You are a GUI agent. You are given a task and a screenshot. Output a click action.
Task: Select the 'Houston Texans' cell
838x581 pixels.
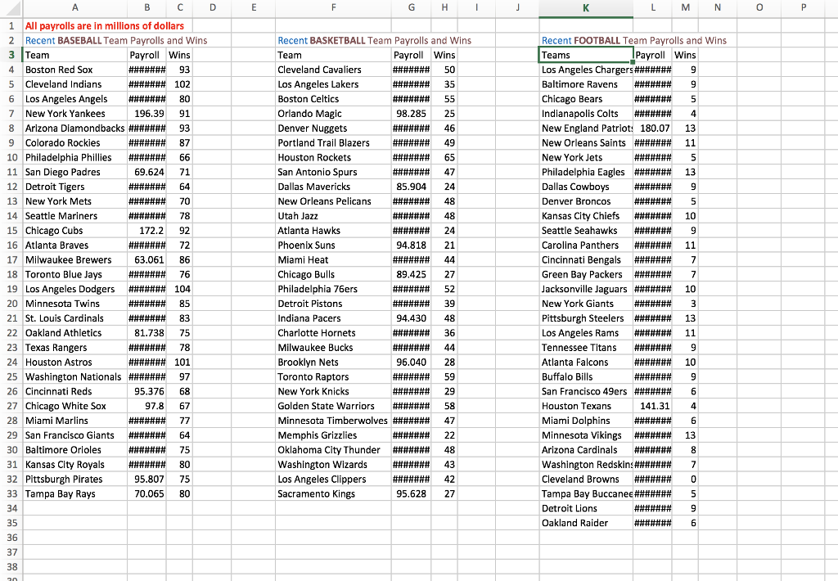click(x=586, y=406)
